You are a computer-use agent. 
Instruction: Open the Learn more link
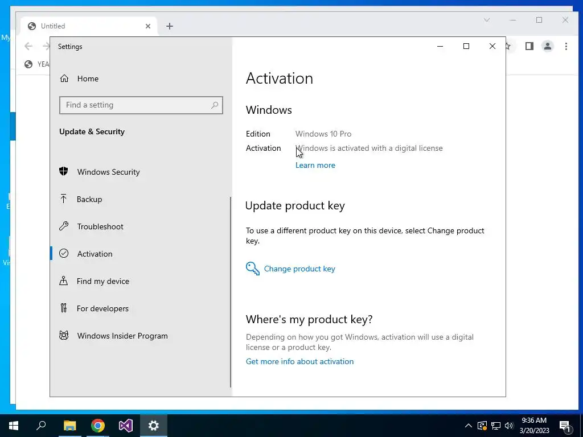[x=315, y=166]
